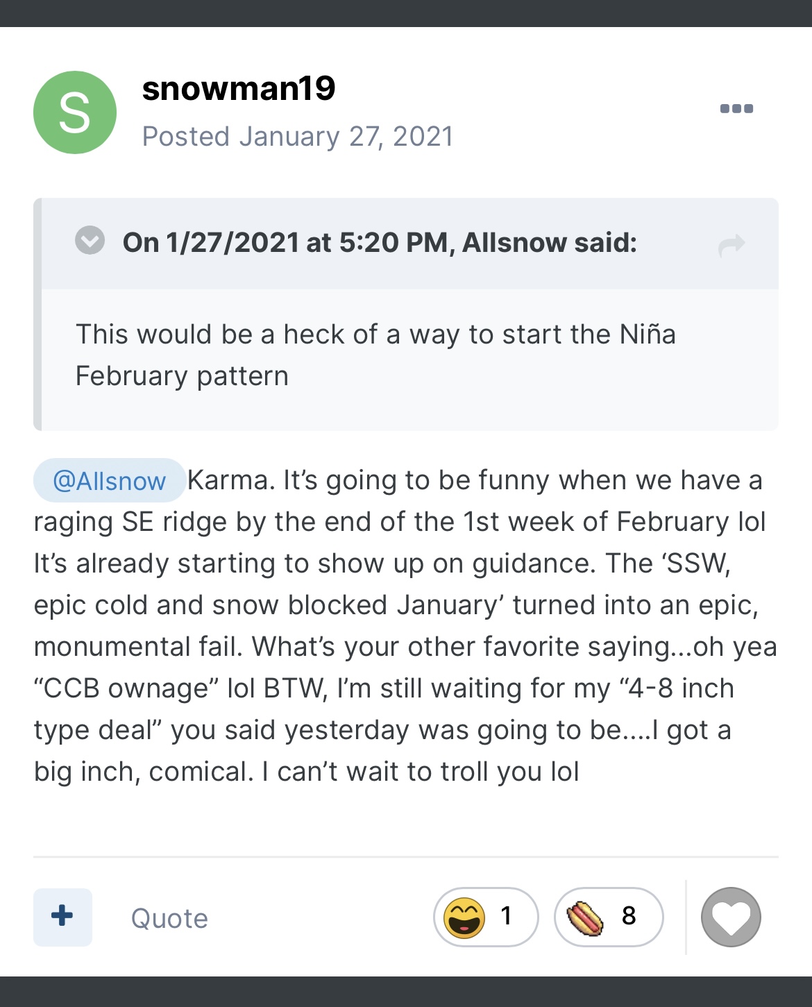Click the quoted 'Niña February pattern' text

tap(375, 355)
